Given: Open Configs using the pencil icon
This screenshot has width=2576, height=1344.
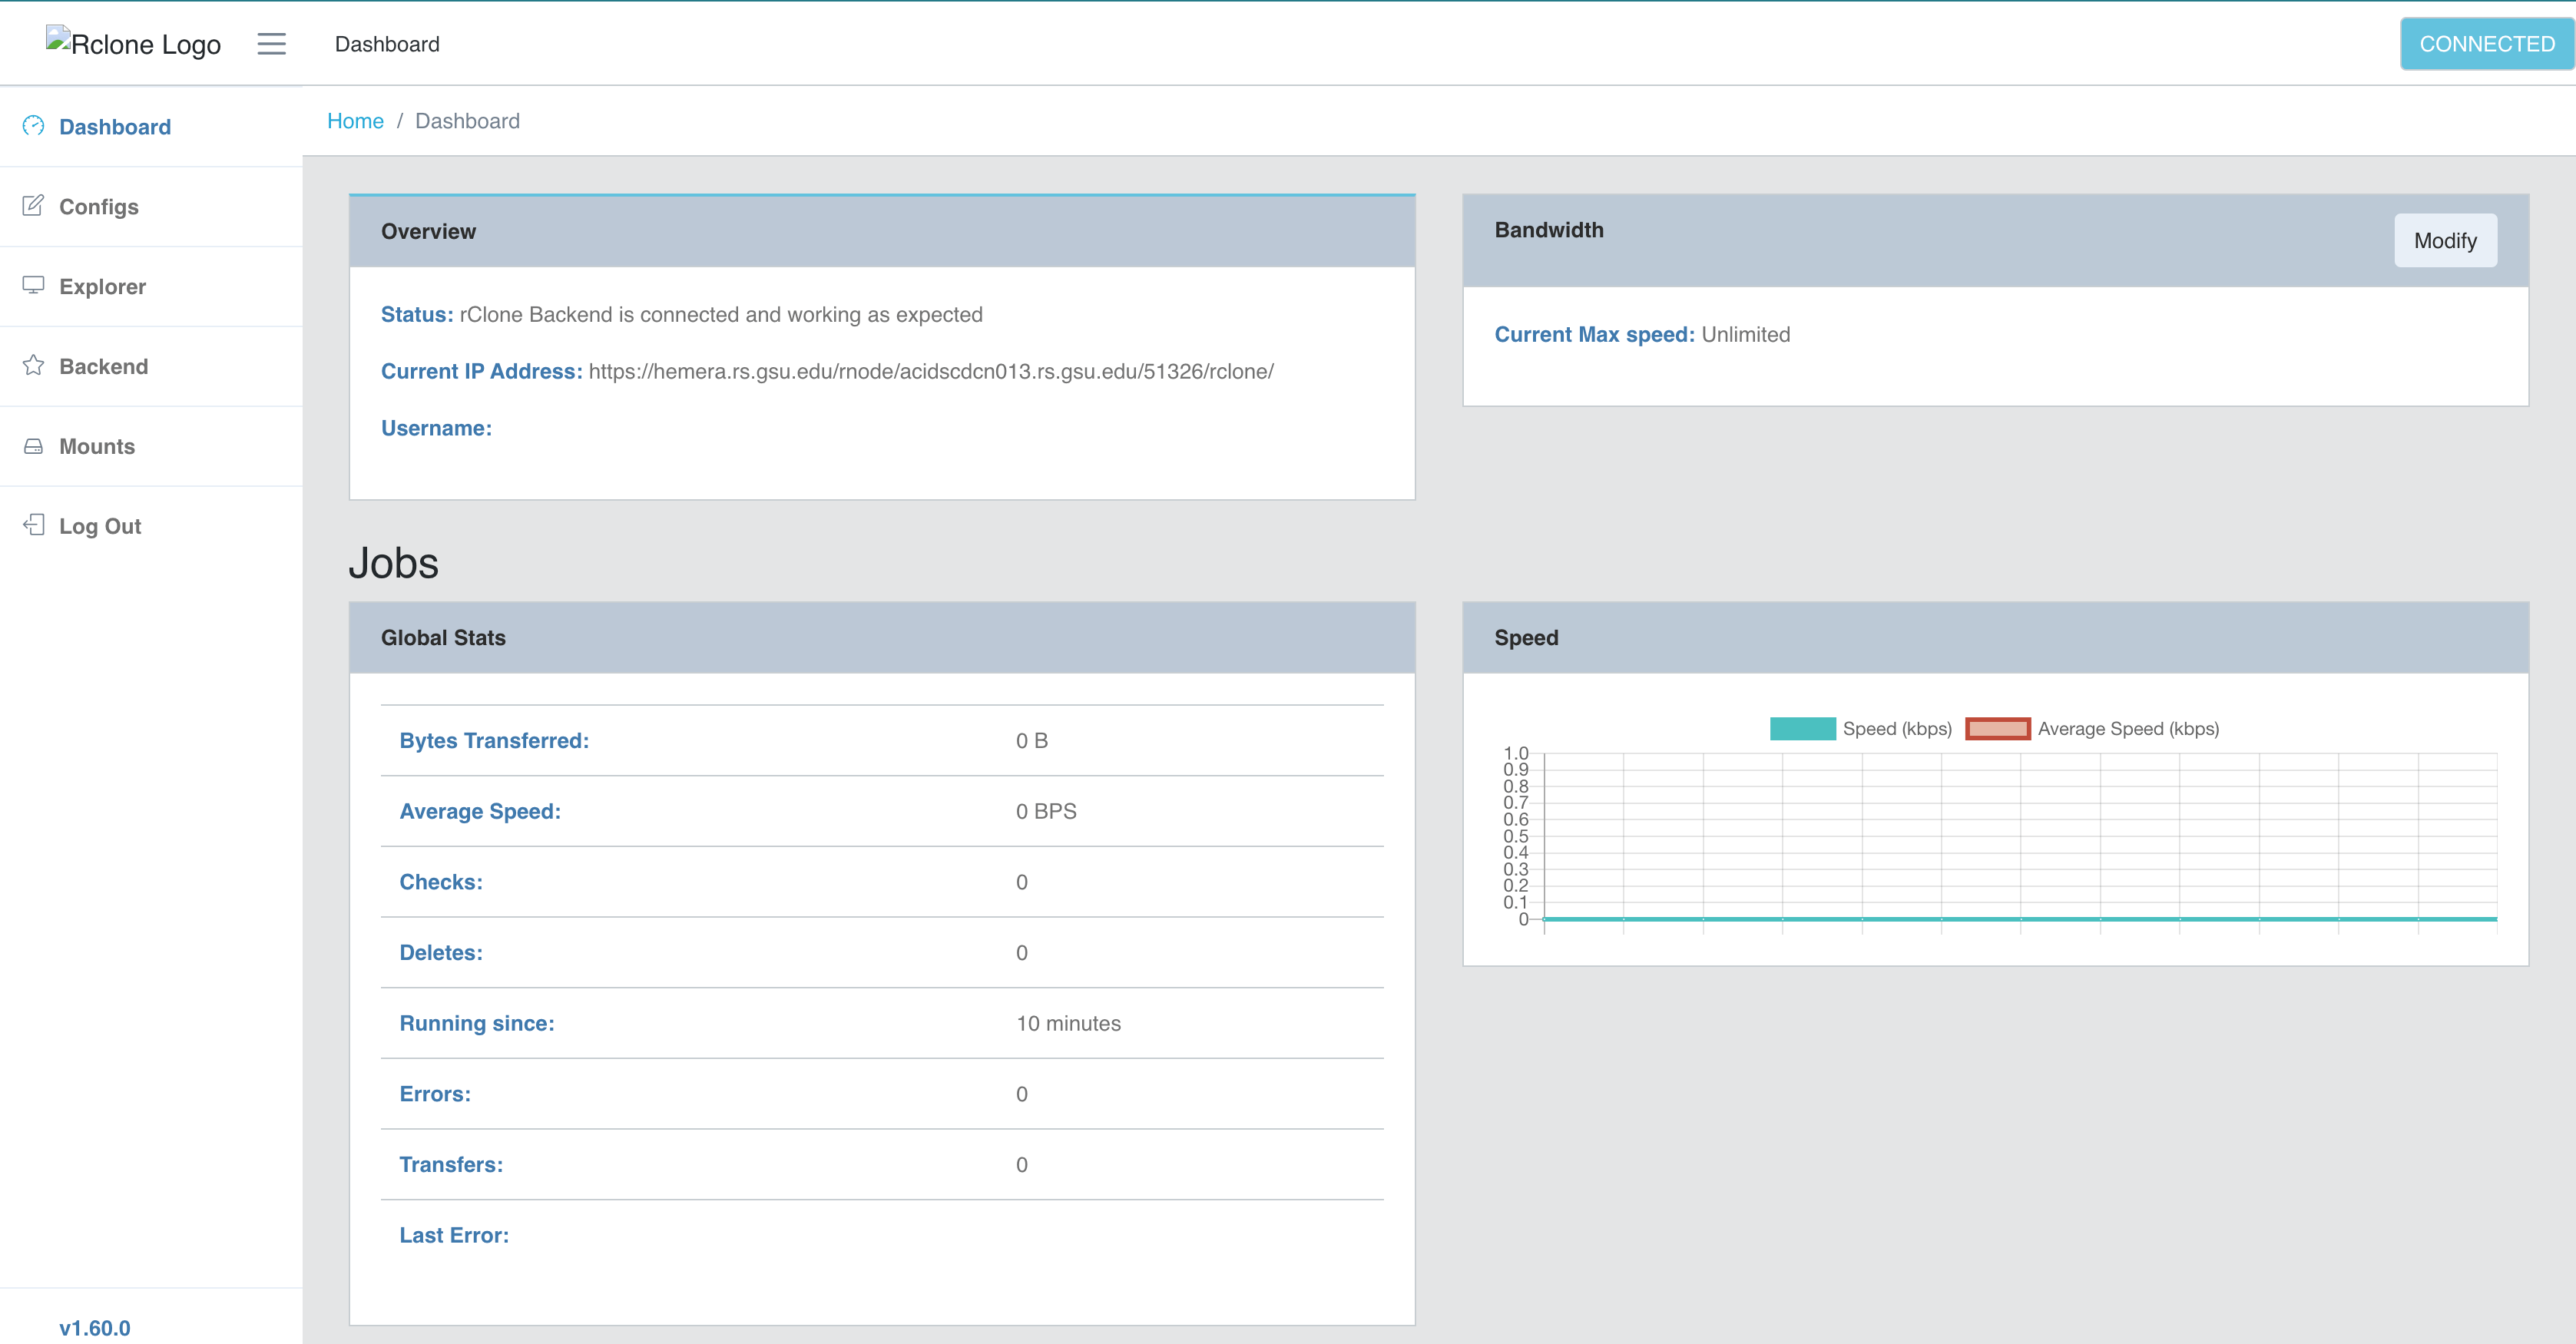Looking at the screenshot, I should 33,205.
